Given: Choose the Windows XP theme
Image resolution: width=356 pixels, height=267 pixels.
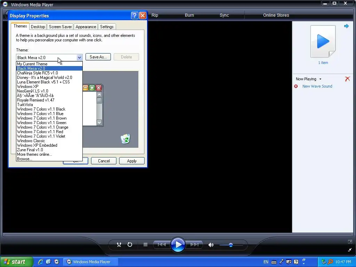Looking at the screenshot, I should [49, 87].
